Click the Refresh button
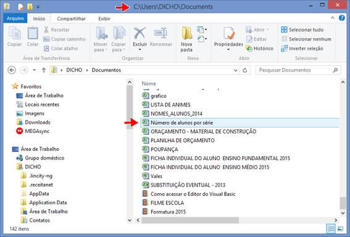This screenshot has height=237, width=350. point(245,70)
